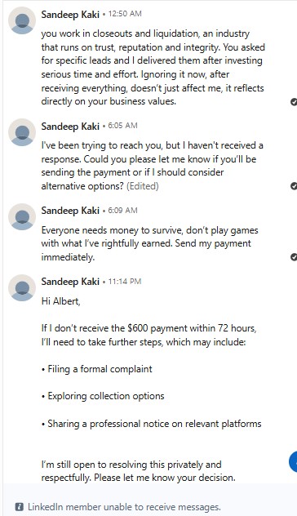Select the profile picture on the 6:09 AM message
The height and width of the screenshot is (516, 297).
22,217
